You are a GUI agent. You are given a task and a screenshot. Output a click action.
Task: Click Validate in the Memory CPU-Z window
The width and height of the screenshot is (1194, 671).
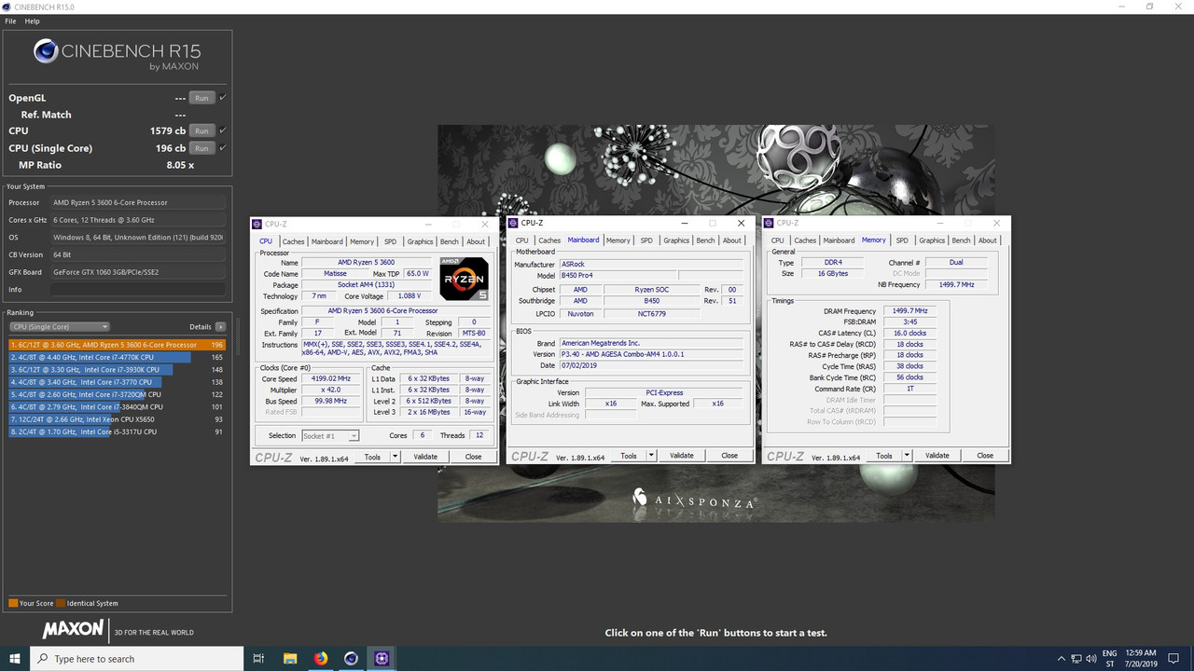point(937,456)
